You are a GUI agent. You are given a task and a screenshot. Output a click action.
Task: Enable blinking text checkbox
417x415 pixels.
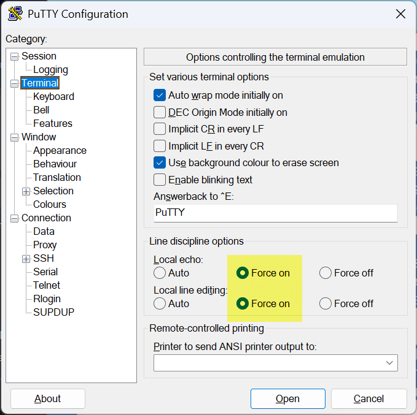(x=160, y=180)
